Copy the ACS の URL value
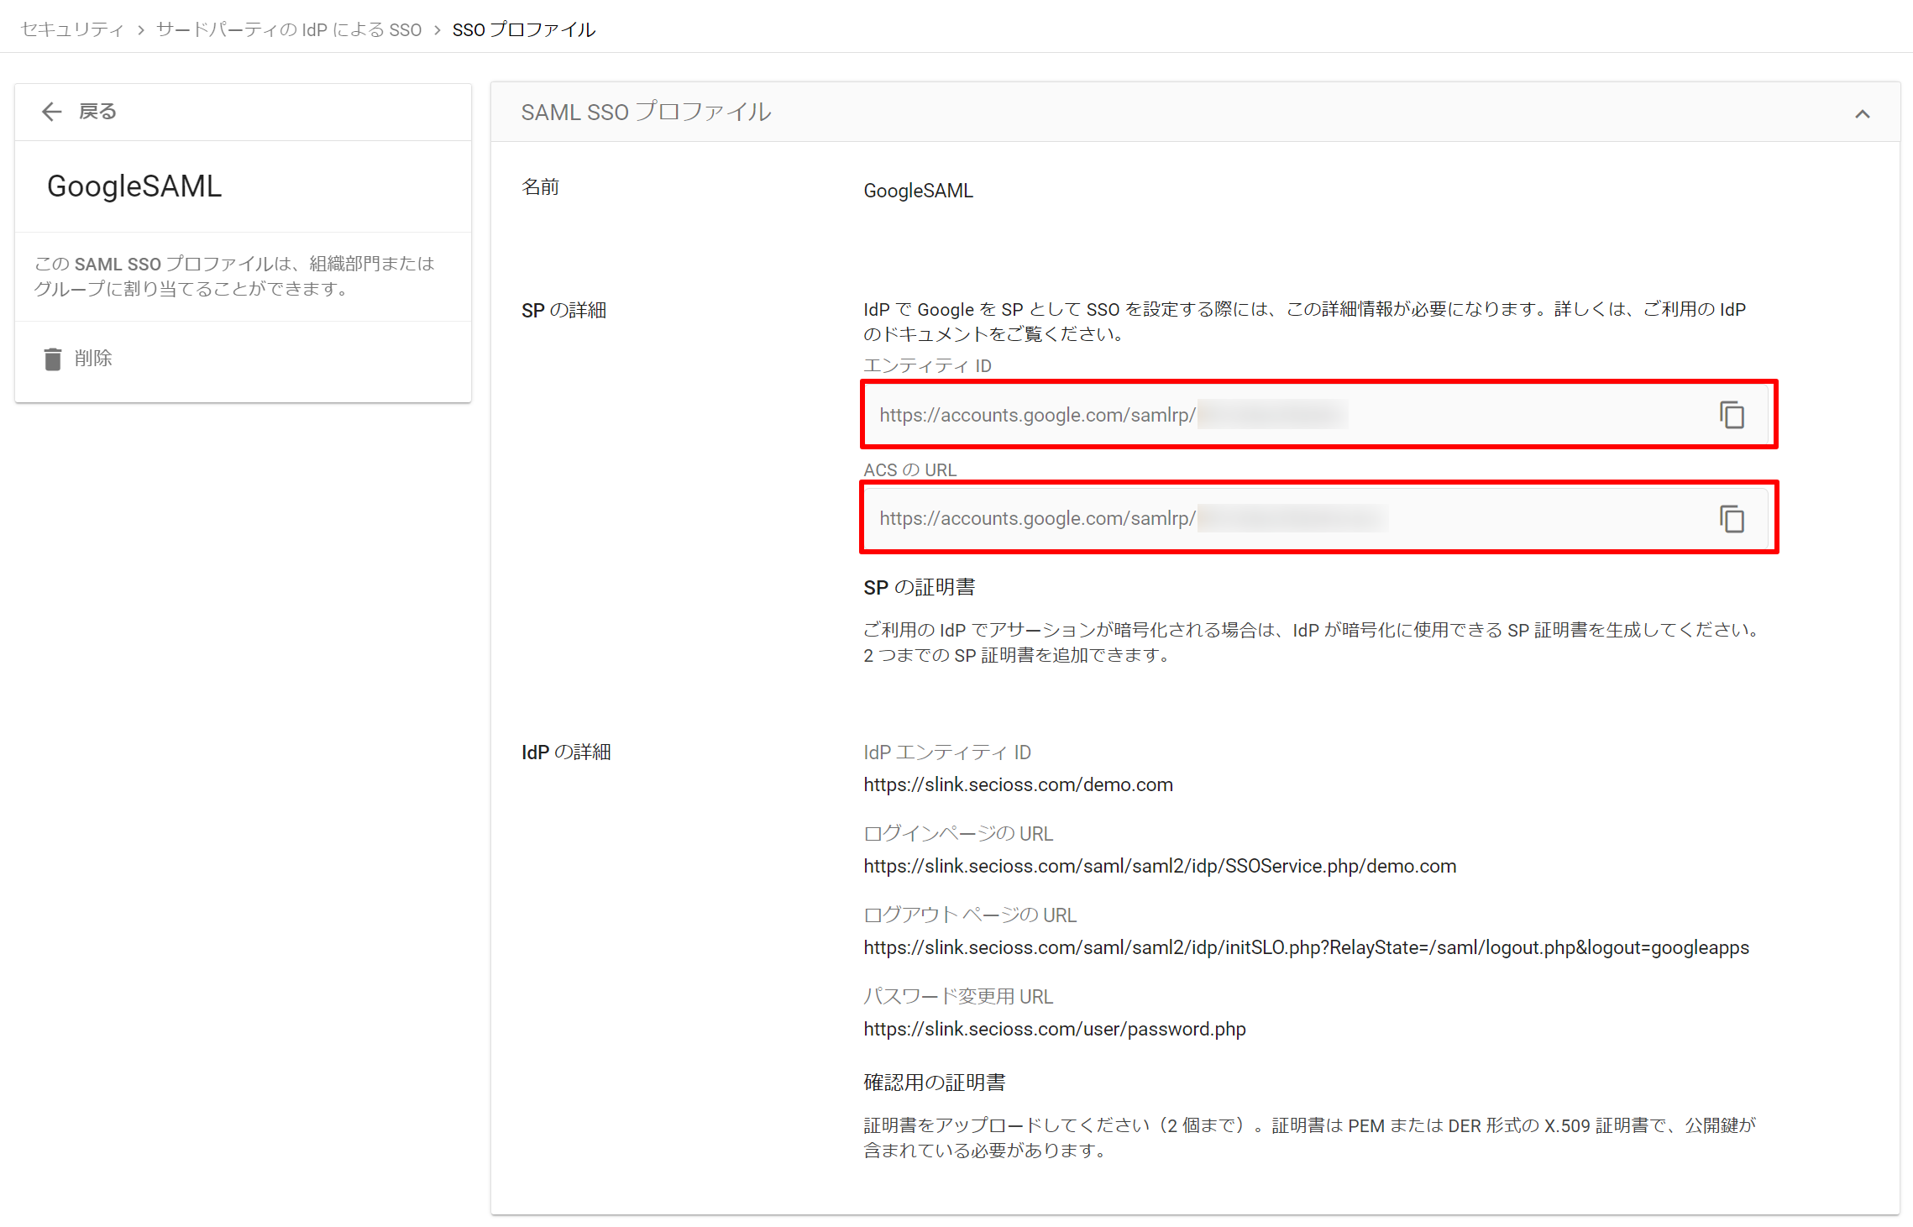 point(1732,519)
